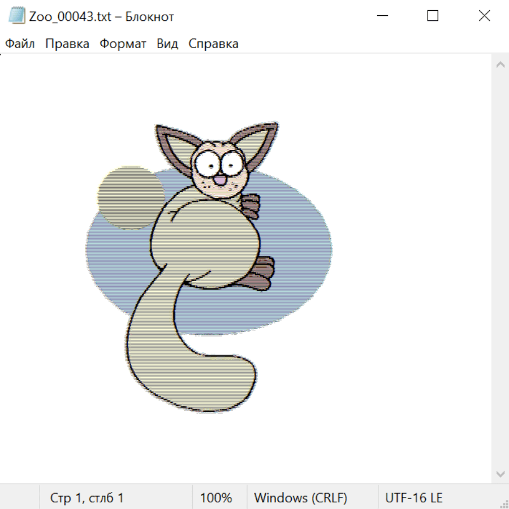Open the Формат menu
This screenshot has width=509, height=509.
tap(123, 44)
